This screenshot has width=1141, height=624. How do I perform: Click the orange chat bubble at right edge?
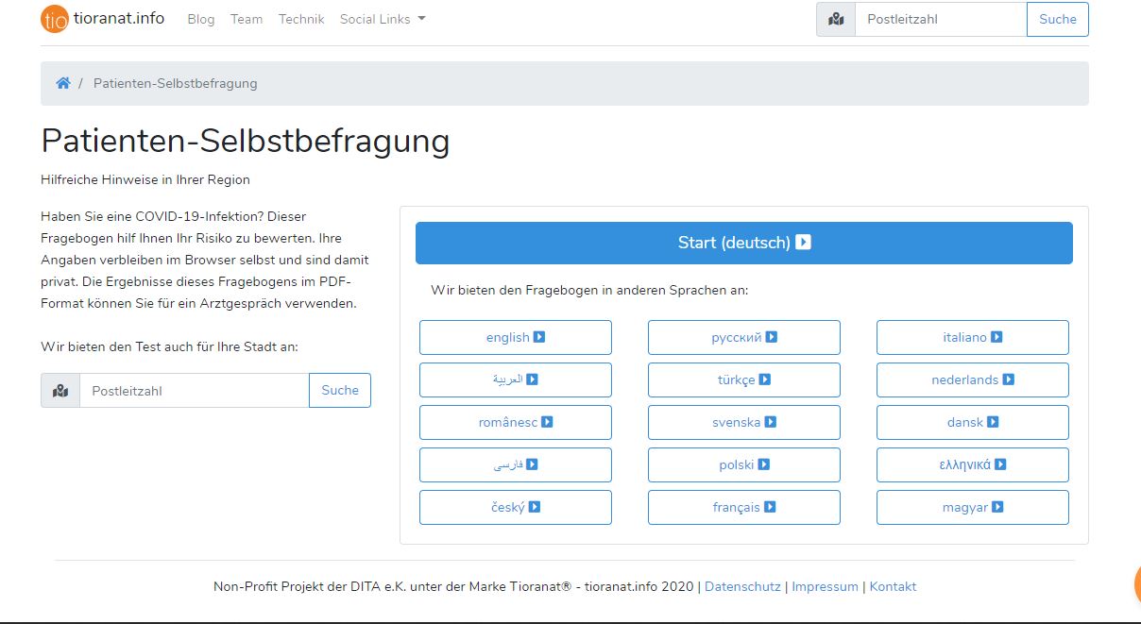pos(1136,584)
